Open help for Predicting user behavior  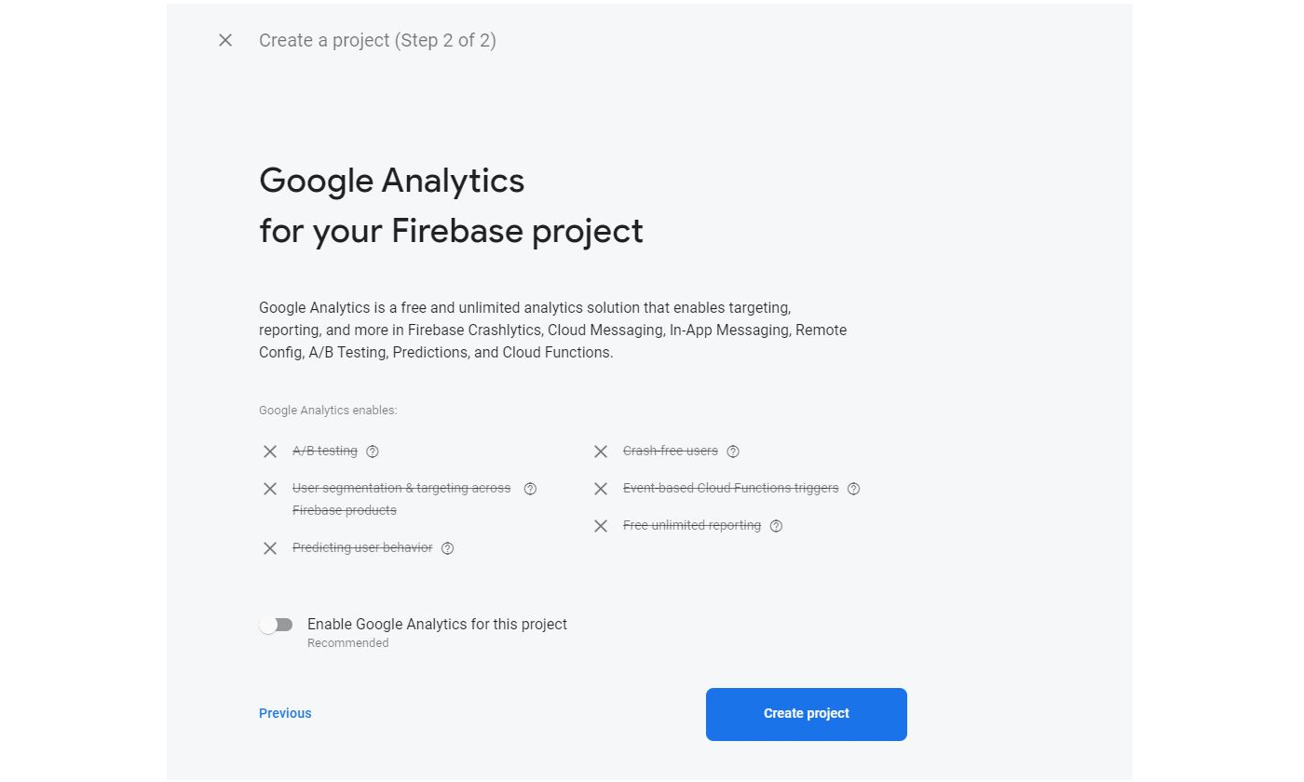447,547
